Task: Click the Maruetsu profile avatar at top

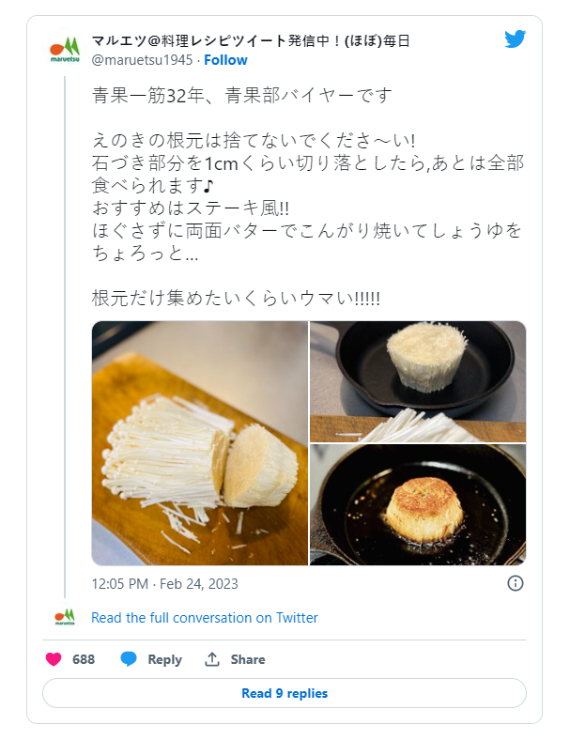Action: 65,50
